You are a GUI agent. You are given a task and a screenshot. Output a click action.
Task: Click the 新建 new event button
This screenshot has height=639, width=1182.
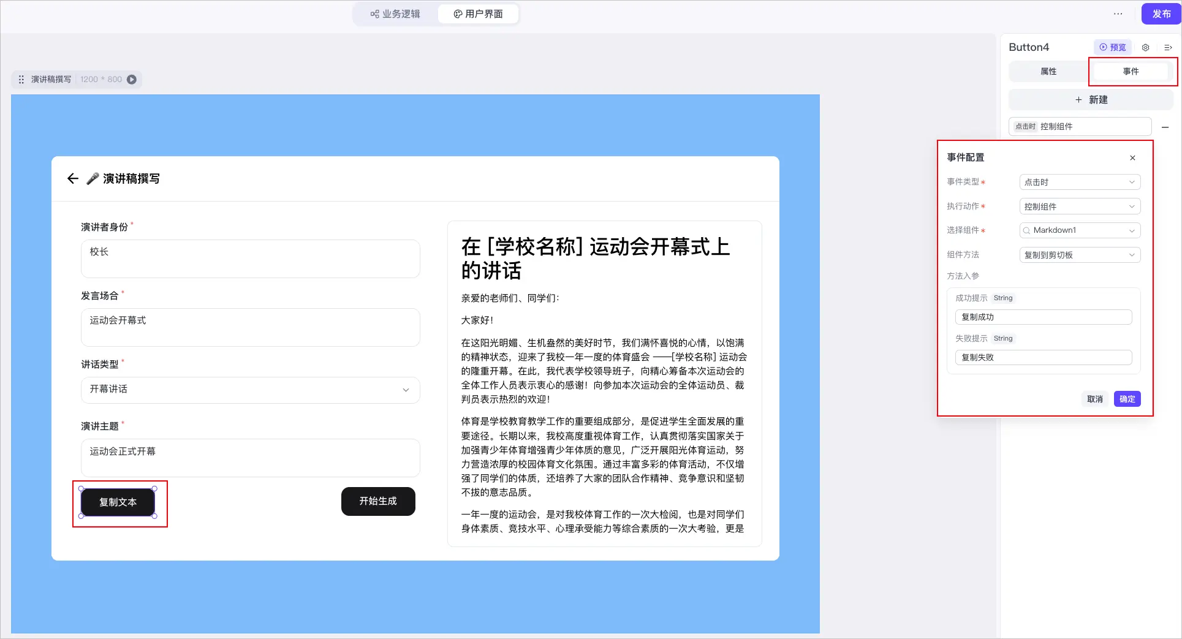(1091, 99)
